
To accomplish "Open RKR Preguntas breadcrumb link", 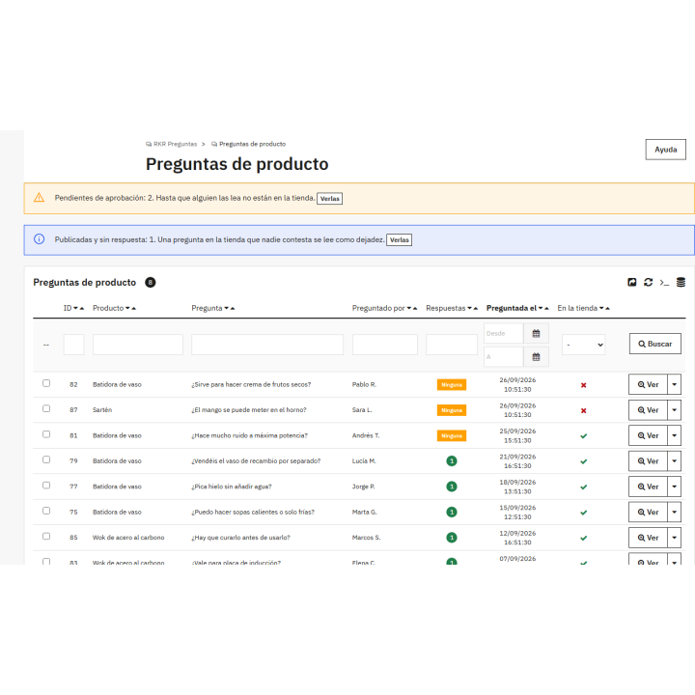I will click(x=171, y=144).
